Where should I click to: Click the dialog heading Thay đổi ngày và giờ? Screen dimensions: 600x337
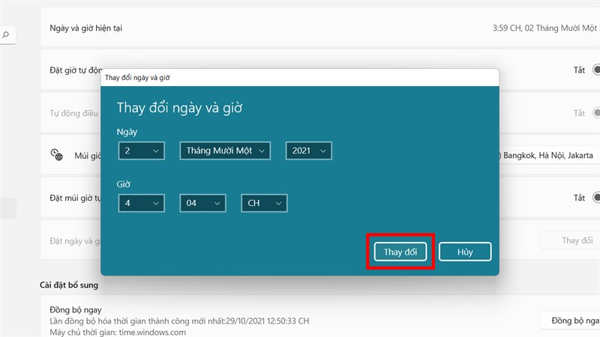pos(179,108)
